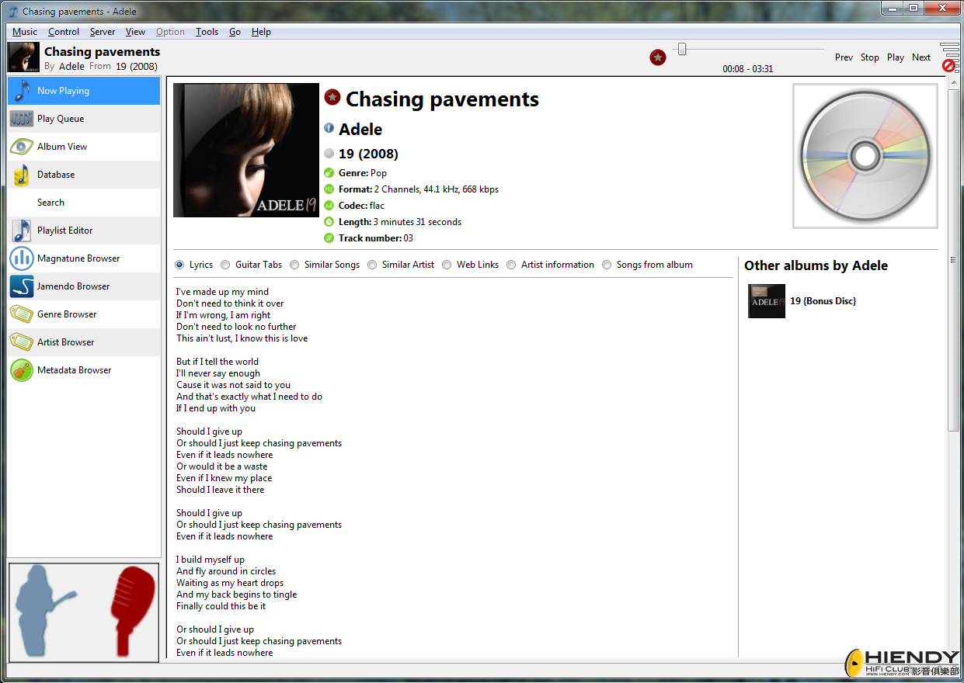Click the 19 {Bonus Disc} album thumbnail
964x683 pixels.
(x=767, y=301)
